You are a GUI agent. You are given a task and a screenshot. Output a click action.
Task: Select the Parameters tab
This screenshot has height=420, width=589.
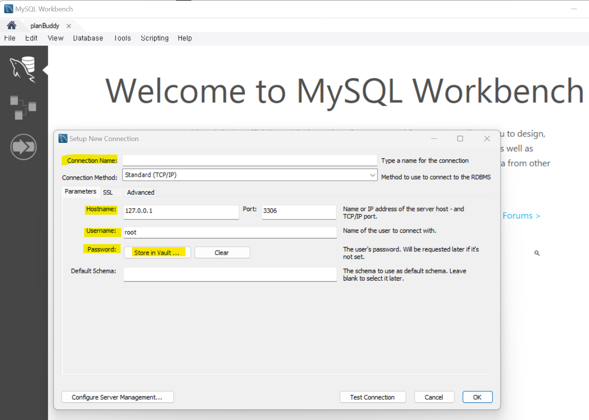click(80, 191)
